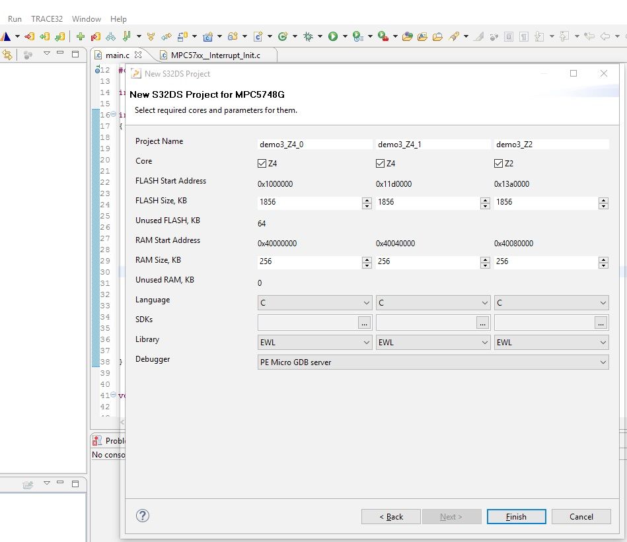Maximize the left explorer panel
The width and height of the screenshot is (627, 542).
75,53
